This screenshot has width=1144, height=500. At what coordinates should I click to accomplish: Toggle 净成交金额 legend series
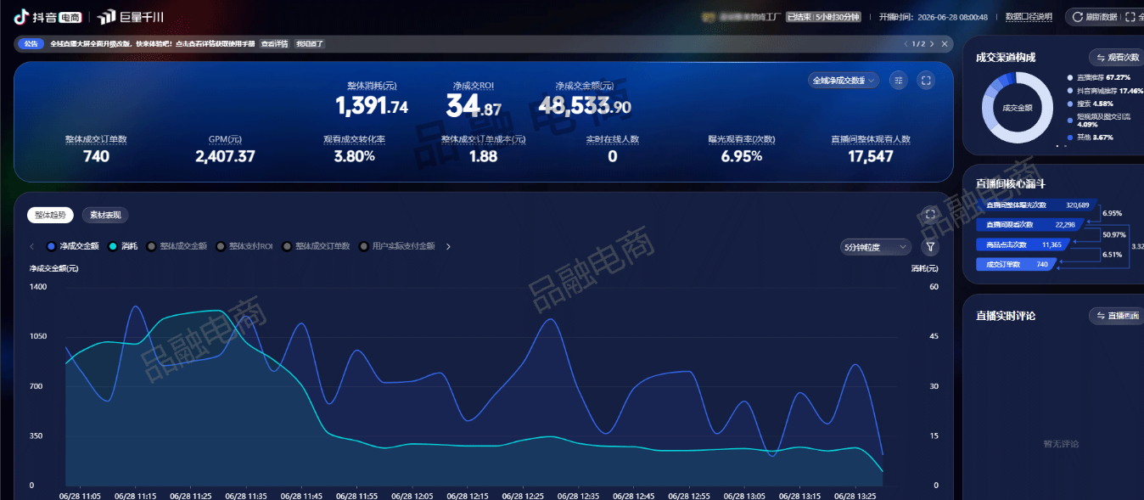tap(73, 246)
